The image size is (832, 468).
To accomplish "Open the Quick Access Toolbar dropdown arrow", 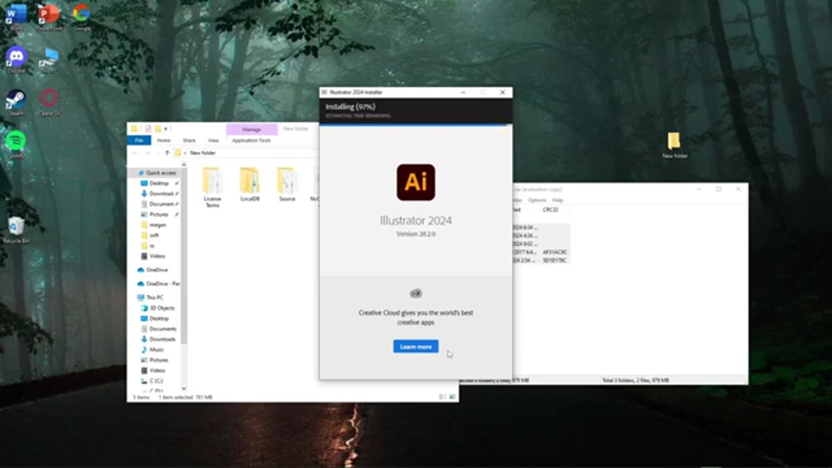I will [166, 129].
